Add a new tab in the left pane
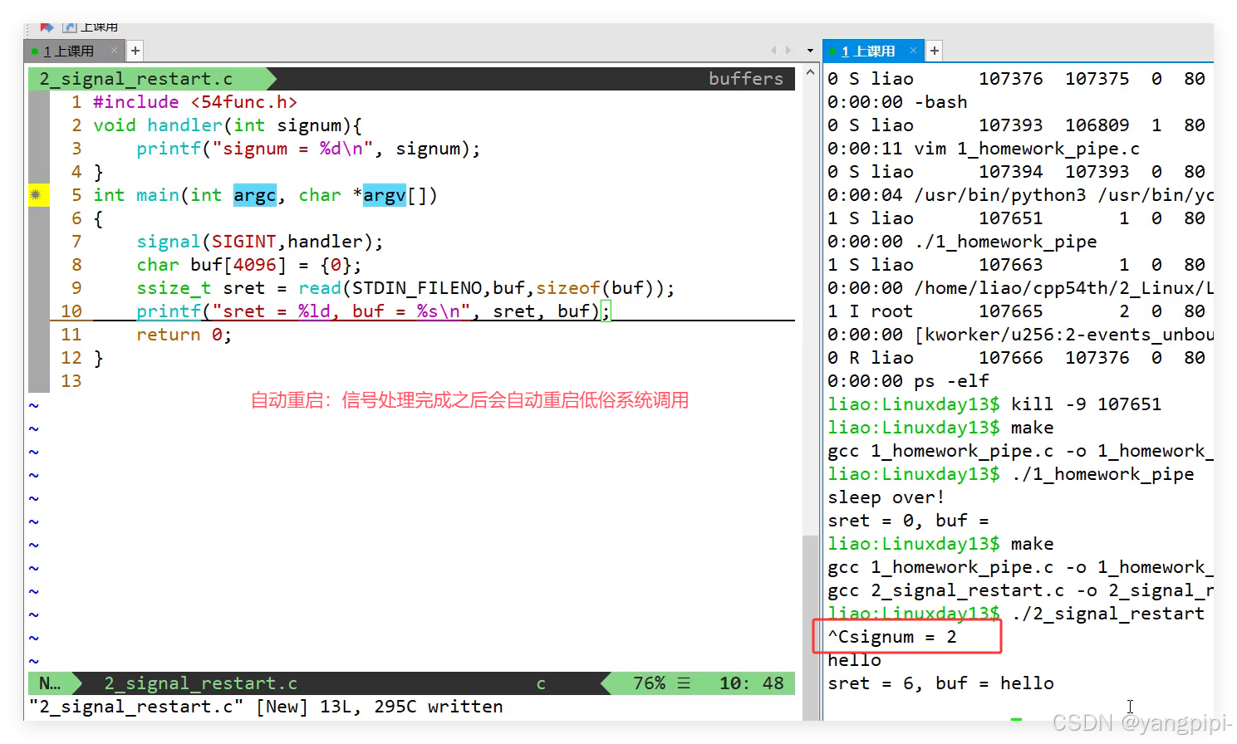The image size is (1237, 744). [135, 51]
